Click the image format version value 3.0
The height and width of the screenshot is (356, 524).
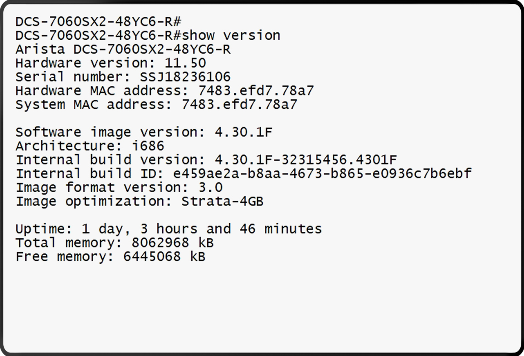click(x=210, y=188)
